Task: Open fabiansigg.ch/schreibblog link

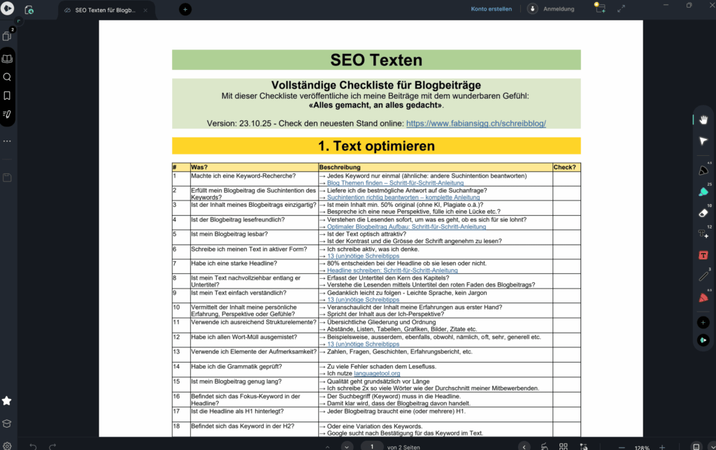Action: [x=475, y=123]
